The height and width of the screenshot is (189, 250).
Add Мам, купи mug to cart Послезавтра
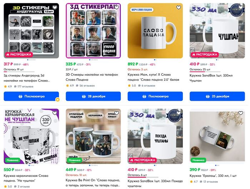pos(155,96)
